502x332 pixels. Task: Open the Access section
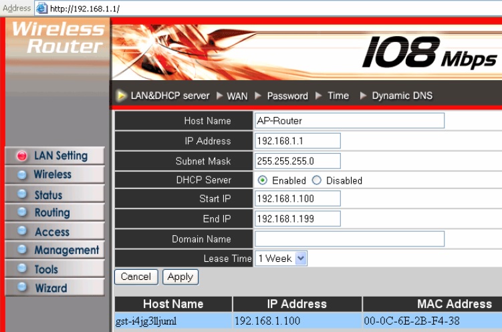[x=55, y=231]
